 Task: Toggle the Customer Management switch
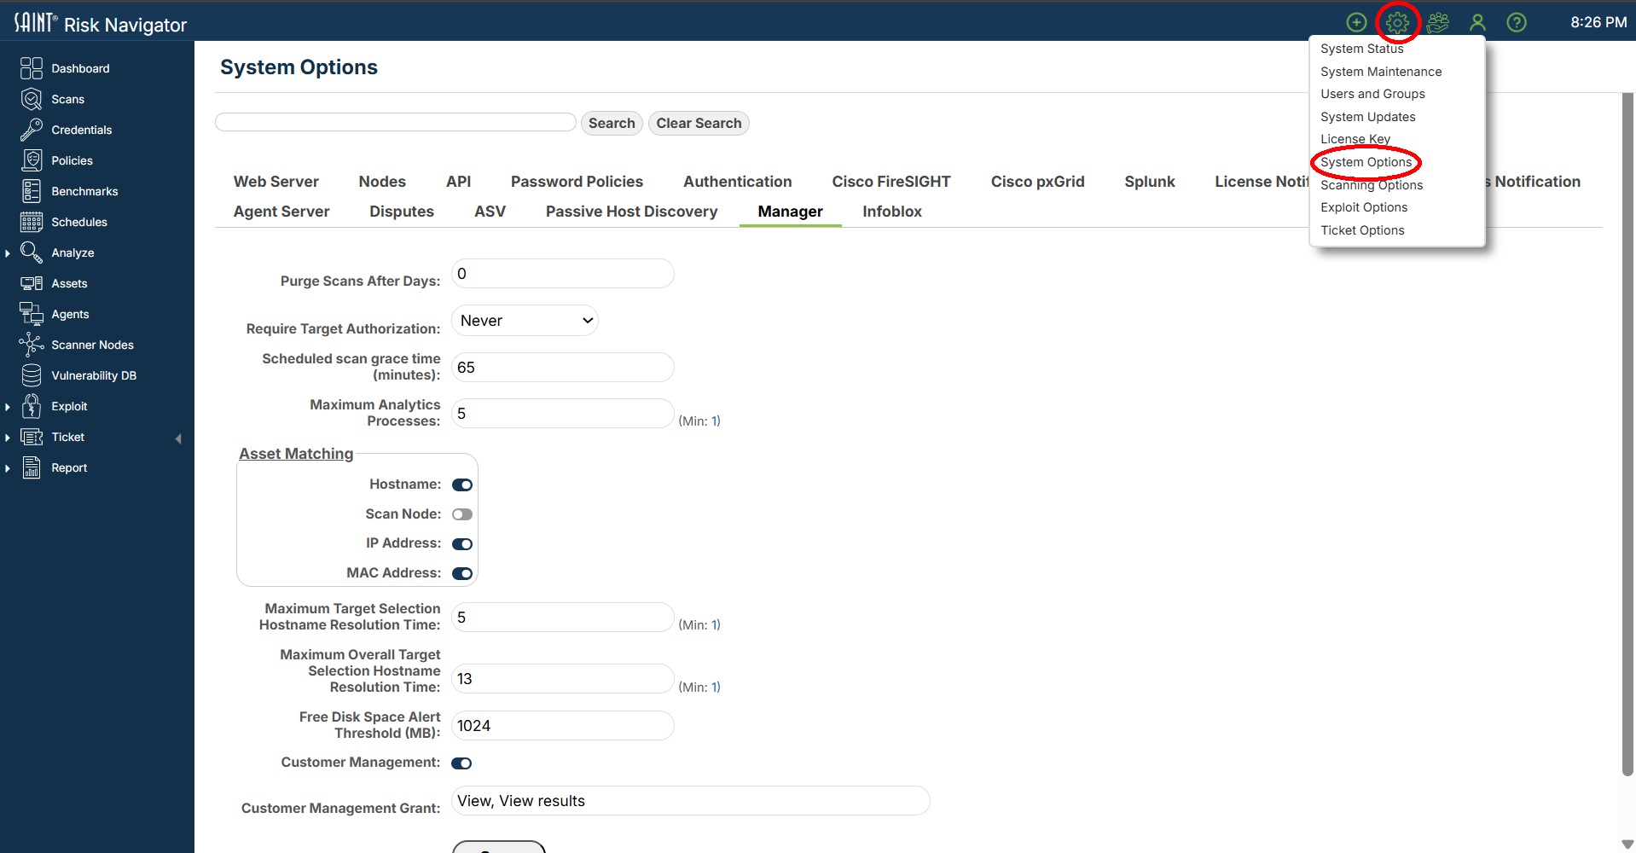461,763
